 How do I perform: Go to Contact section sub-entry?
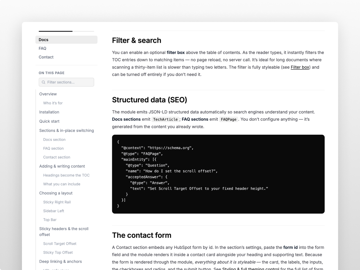57,157
